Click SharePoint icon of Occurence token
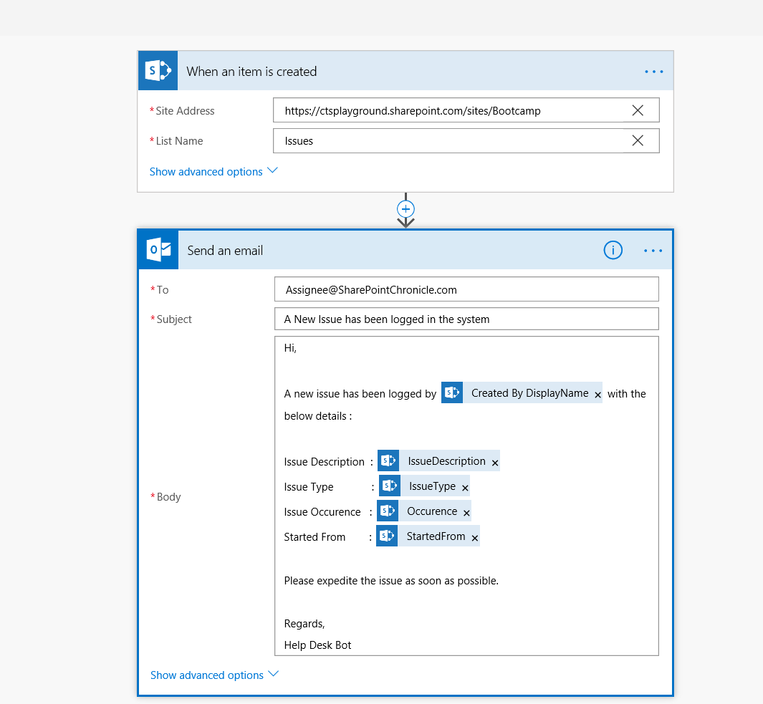Viewport: 763px width, 704px height. [388, 511]
